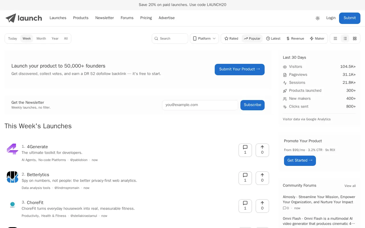Expand the Platform dropdown
365x228 pixels.
pos(204,38)
